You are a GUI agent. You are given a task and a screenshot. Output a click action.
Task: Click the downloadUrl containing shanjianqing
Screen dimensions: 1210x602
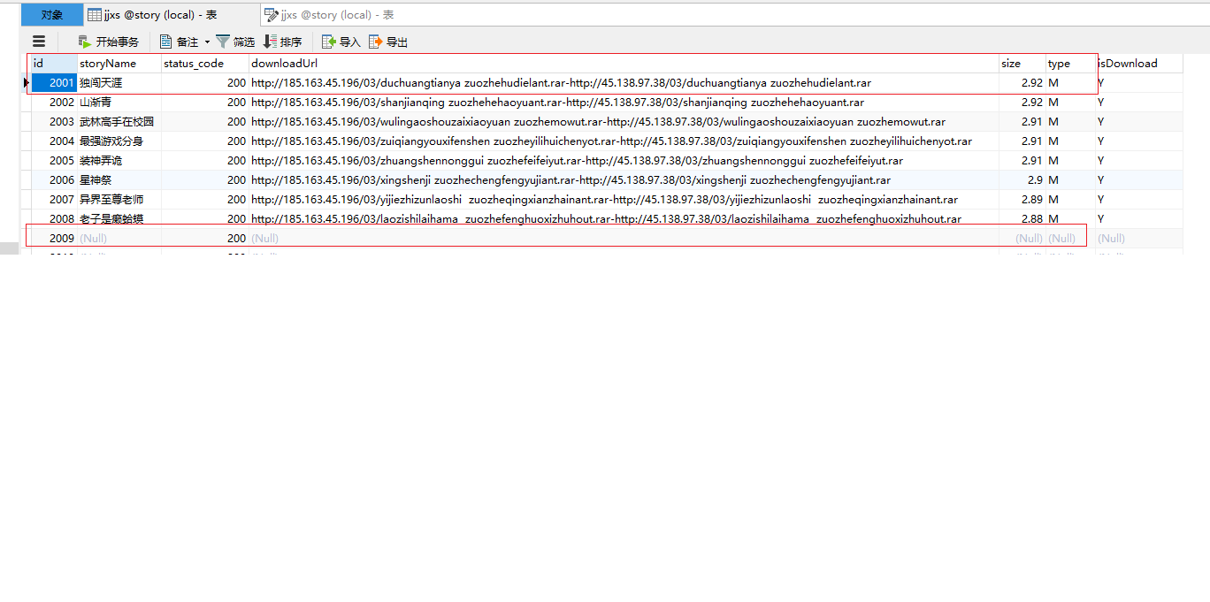coord(624,102)
